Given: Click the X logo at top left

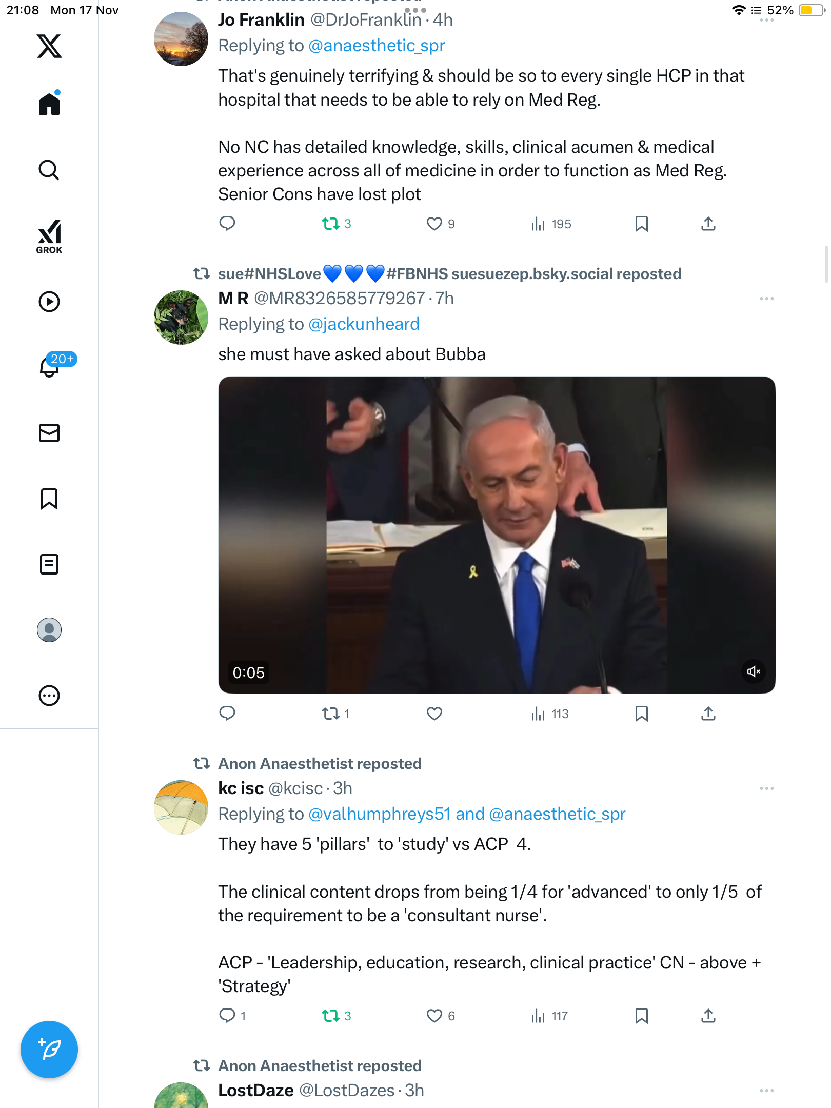Looking at the screenshot, I should click(x=49, y=46).
